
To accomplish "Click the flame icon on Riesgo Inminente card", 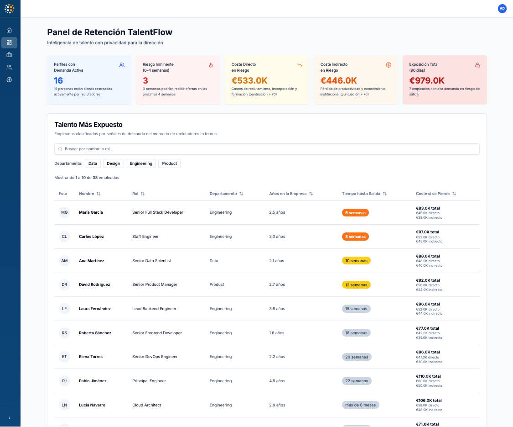I will click(211, 65).
